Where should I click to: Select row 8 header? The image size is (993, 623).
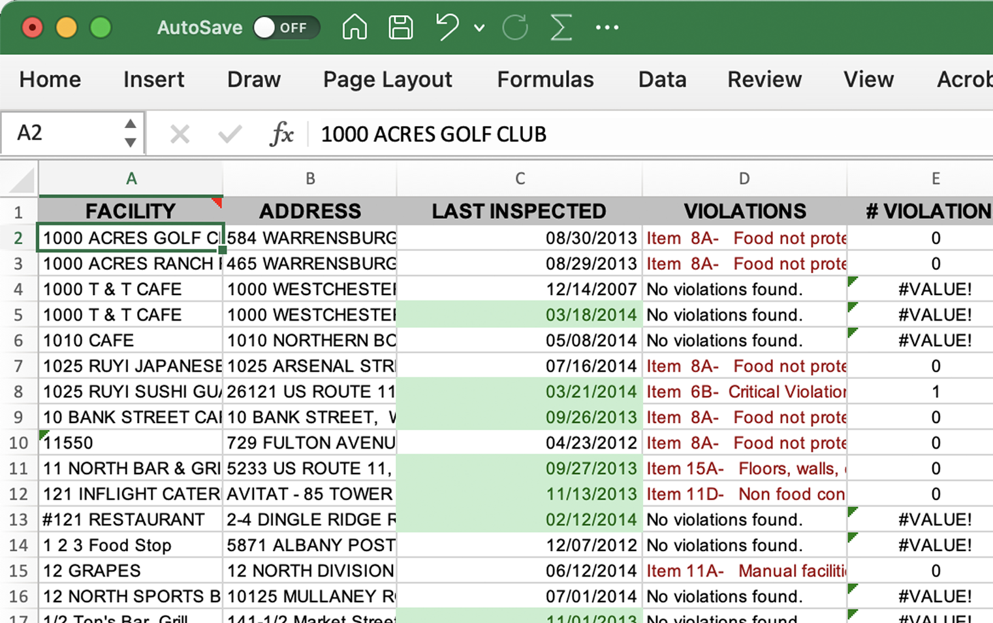[18, 392]
